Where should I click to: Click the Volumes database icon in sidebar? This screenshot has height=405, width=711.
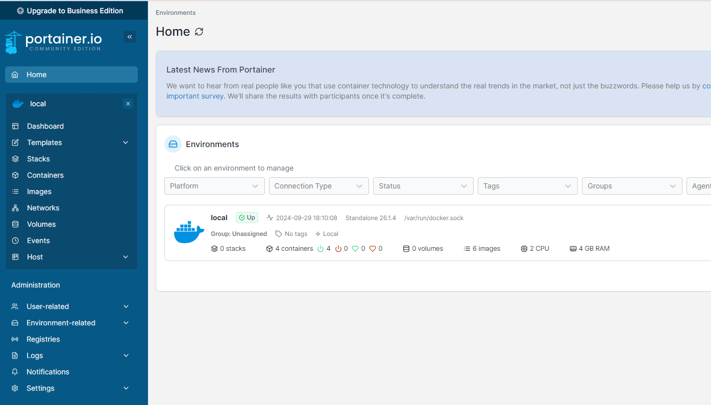pyautogui.click(x=15, y=224)
